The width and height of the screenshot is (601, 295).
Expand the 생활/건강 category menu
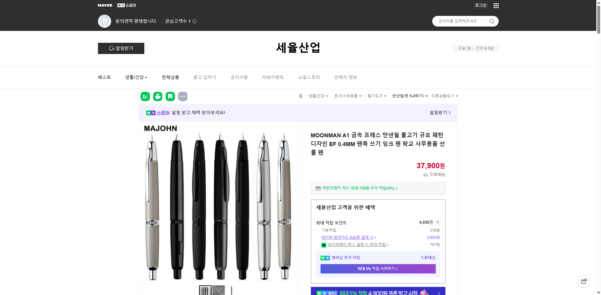pyautogui.click(x=136, y=77)
